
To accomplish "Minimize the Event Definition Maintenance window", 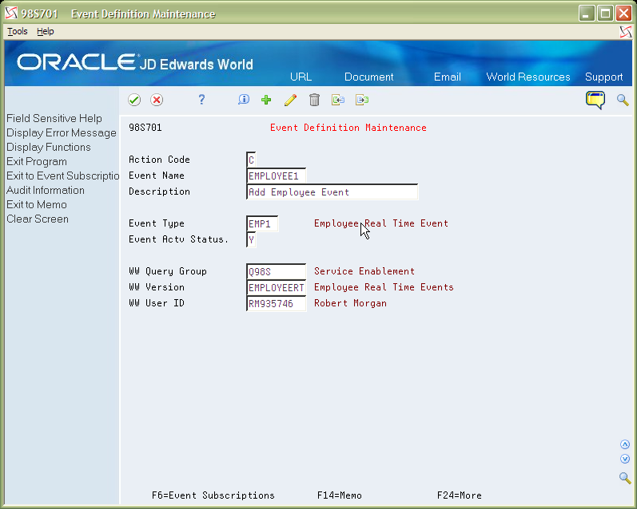I will pos(586,14).
